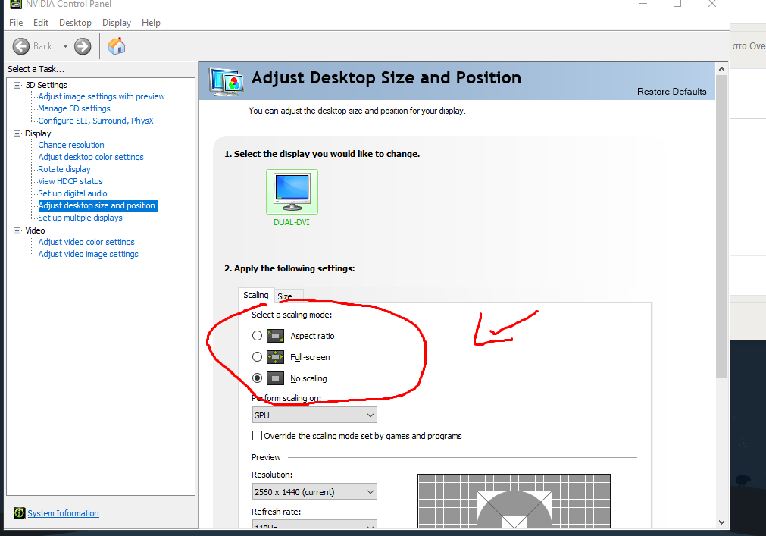Click the Video category label
This screenshot has height=536, width=766.
pyautogui.click(x=35, y=230)
